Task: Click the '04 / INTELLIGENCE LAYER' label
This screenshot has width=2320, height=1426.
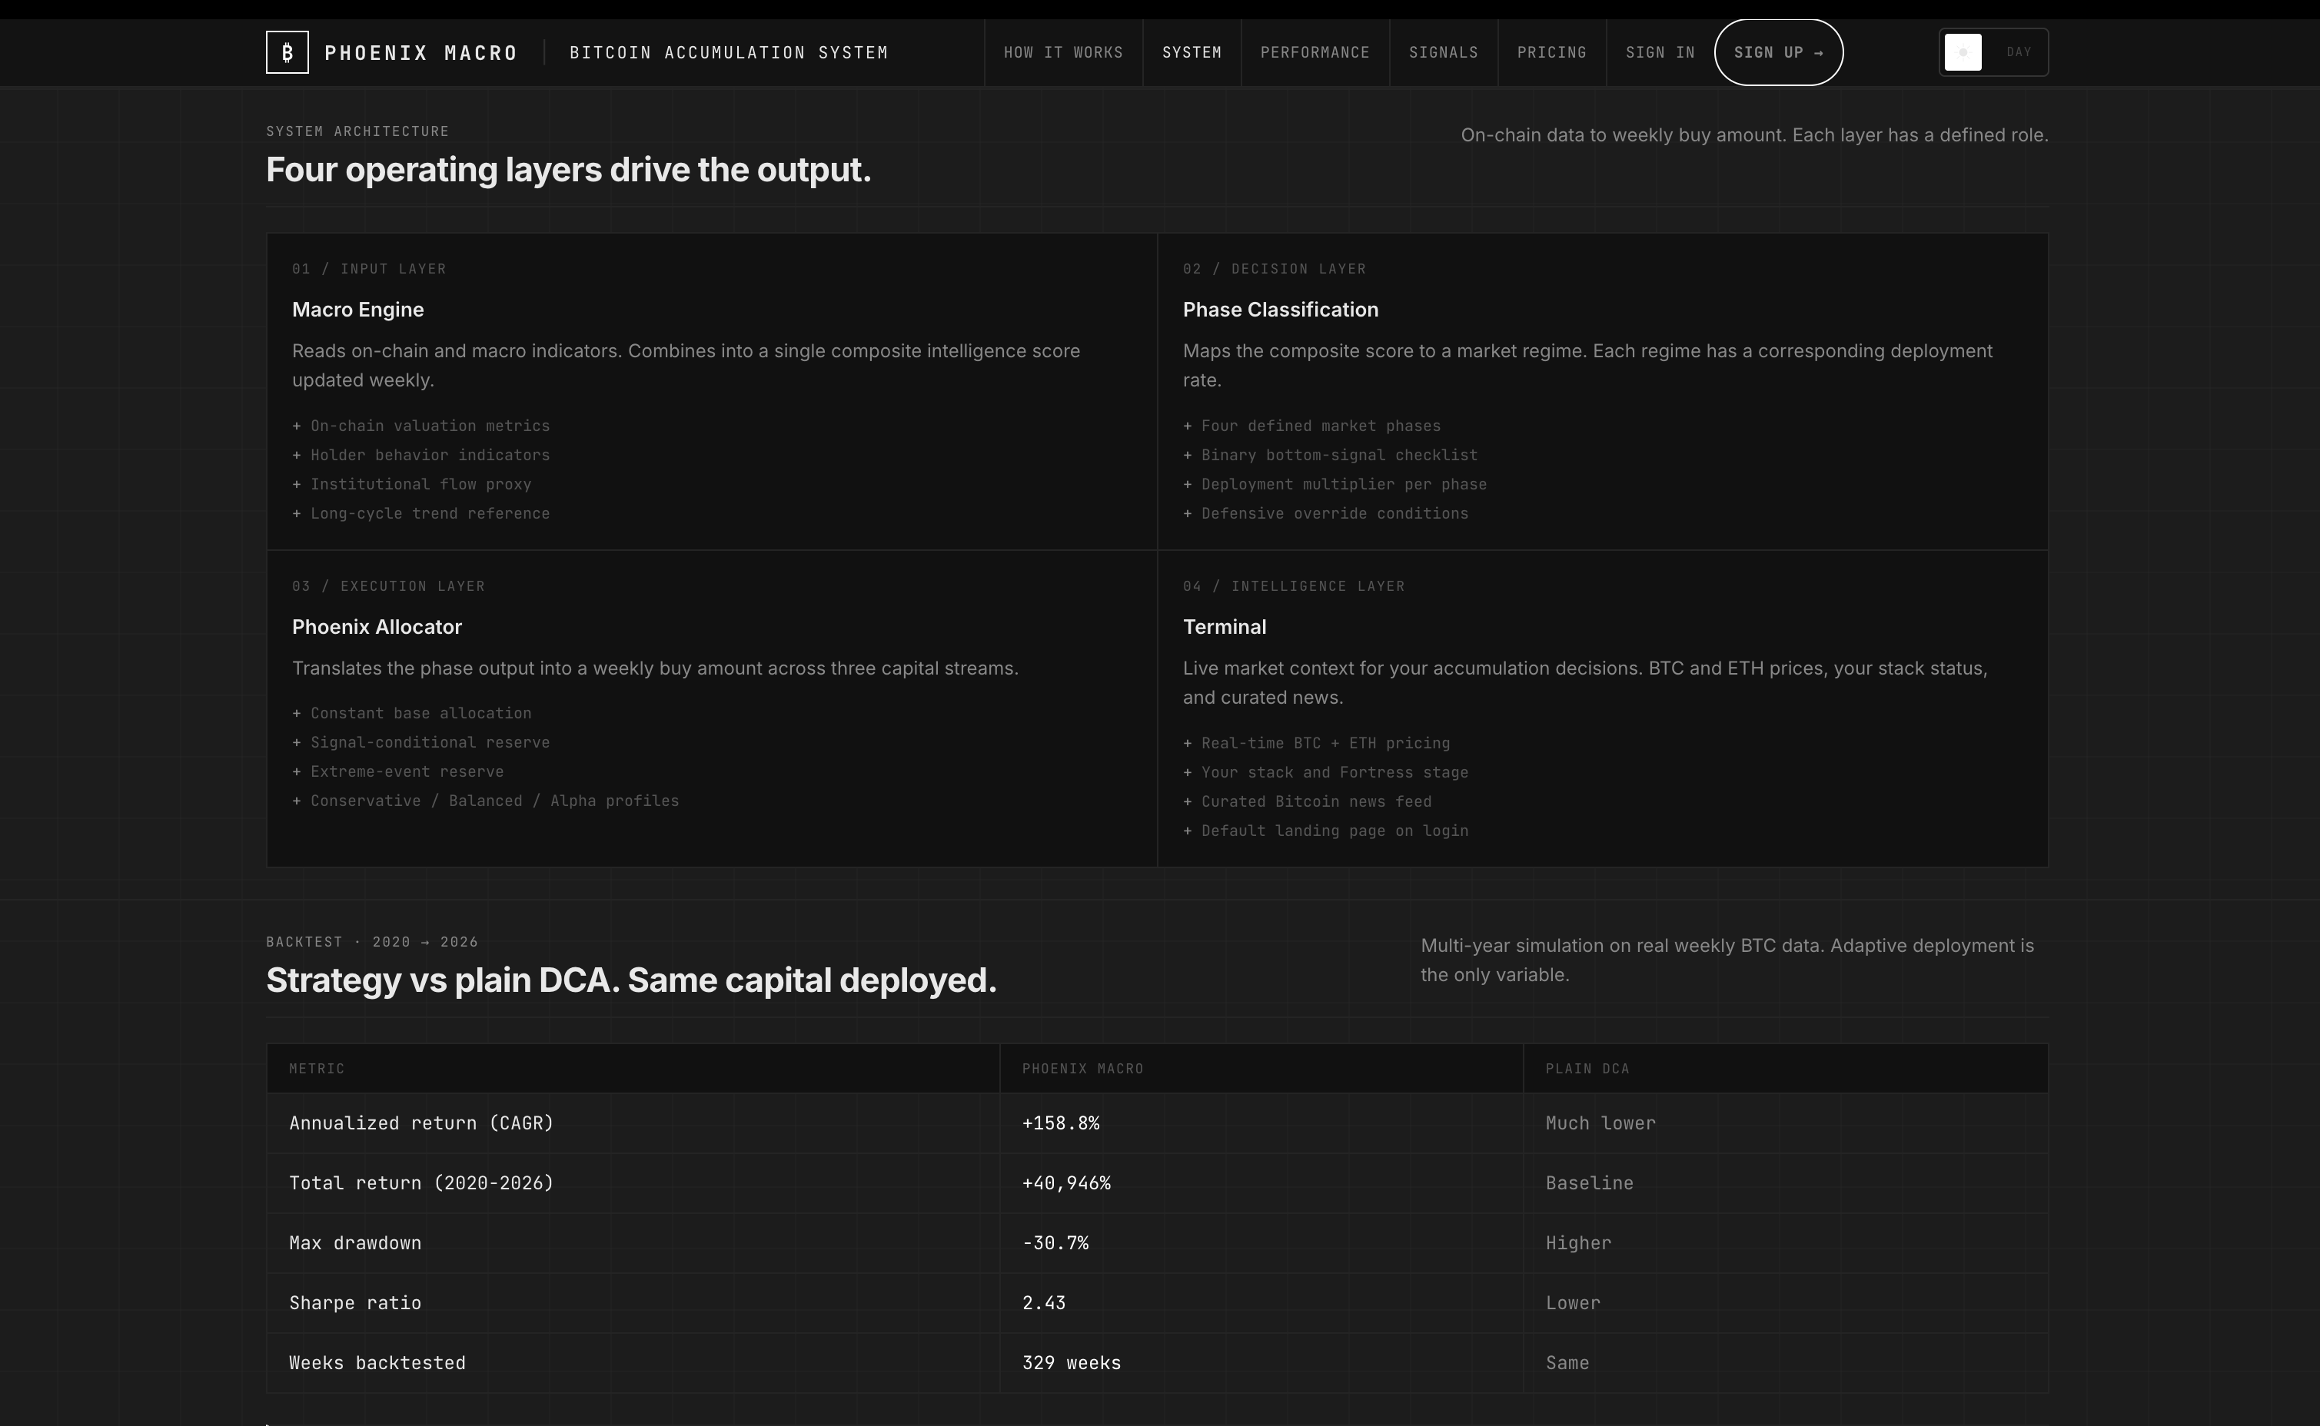Action: coord(1294,587)
